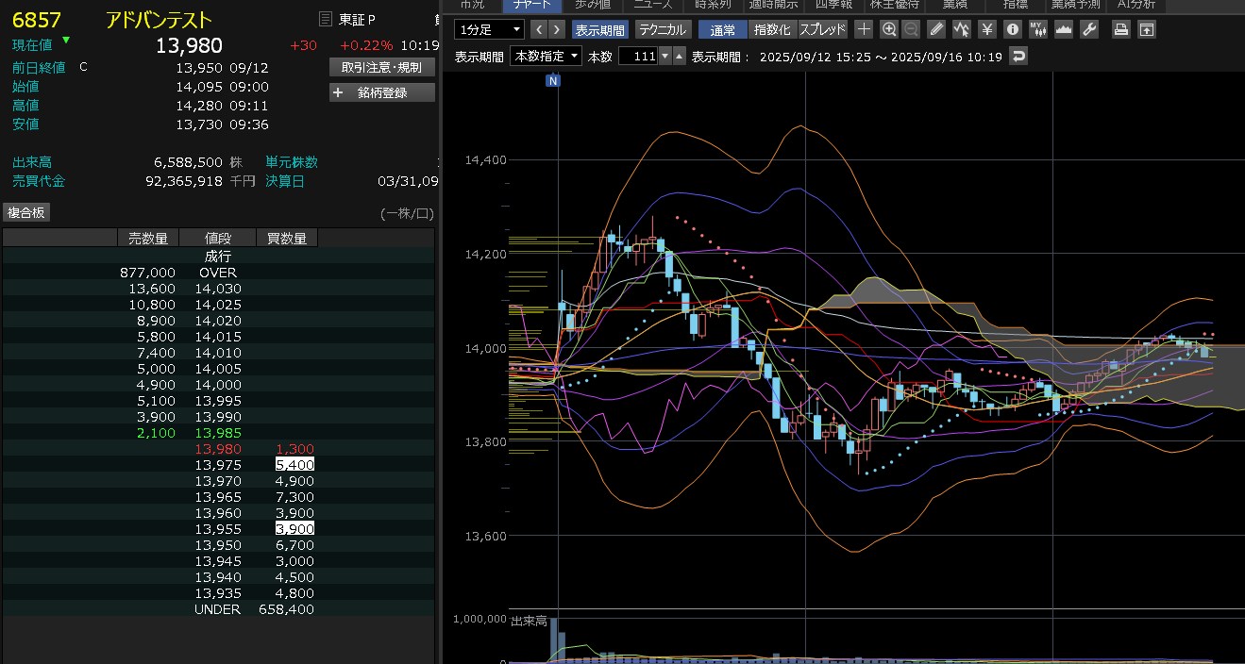1245x664 pixels.
Task: Select the green 13,985 best ask price
Action: click(x=218, y=433)
